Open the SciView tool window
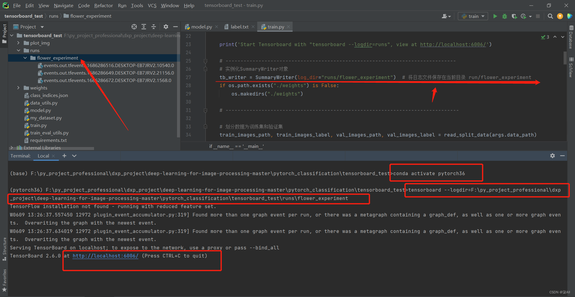The height and width of the screenshot is (297, 575). click(571, 67)
